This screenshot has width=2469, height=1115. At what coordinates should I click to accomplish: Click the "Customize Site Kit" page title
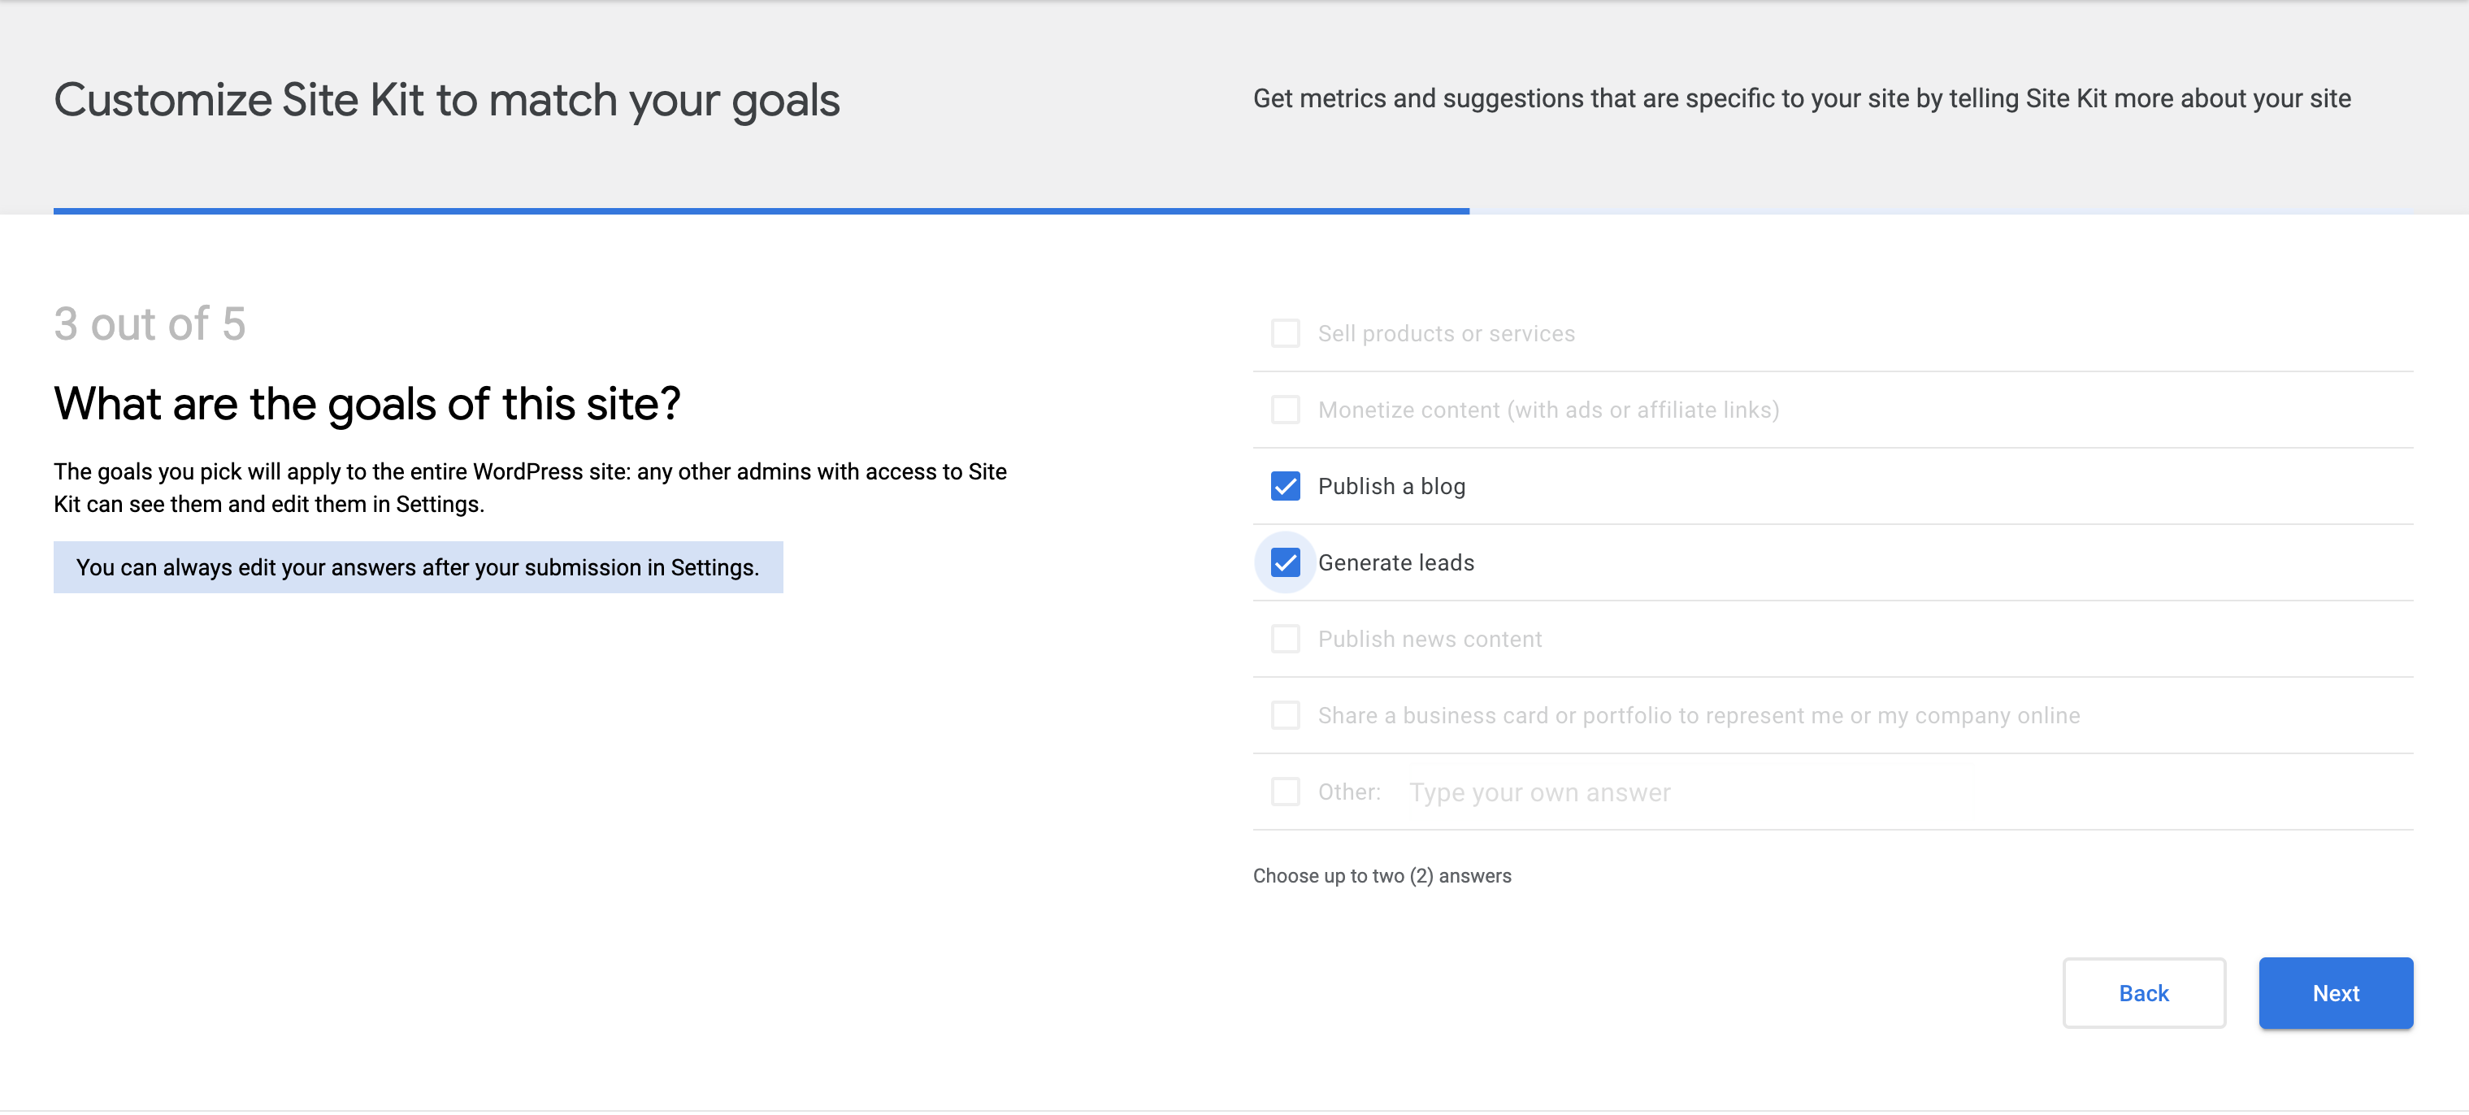click(448, 99)
